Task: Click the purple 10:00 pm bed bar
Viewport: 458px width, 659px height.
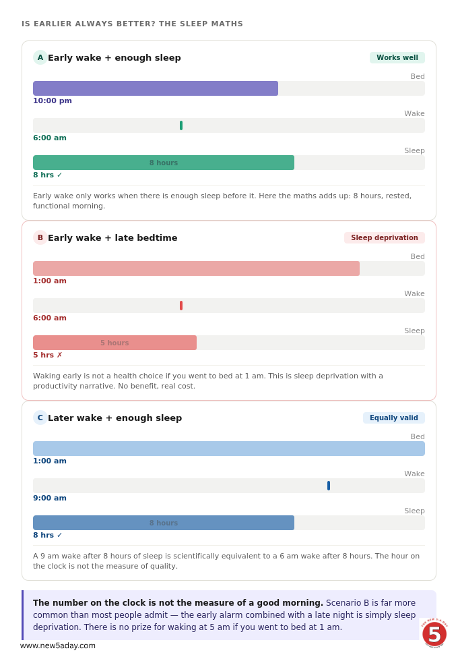Action: pos(156,88)
